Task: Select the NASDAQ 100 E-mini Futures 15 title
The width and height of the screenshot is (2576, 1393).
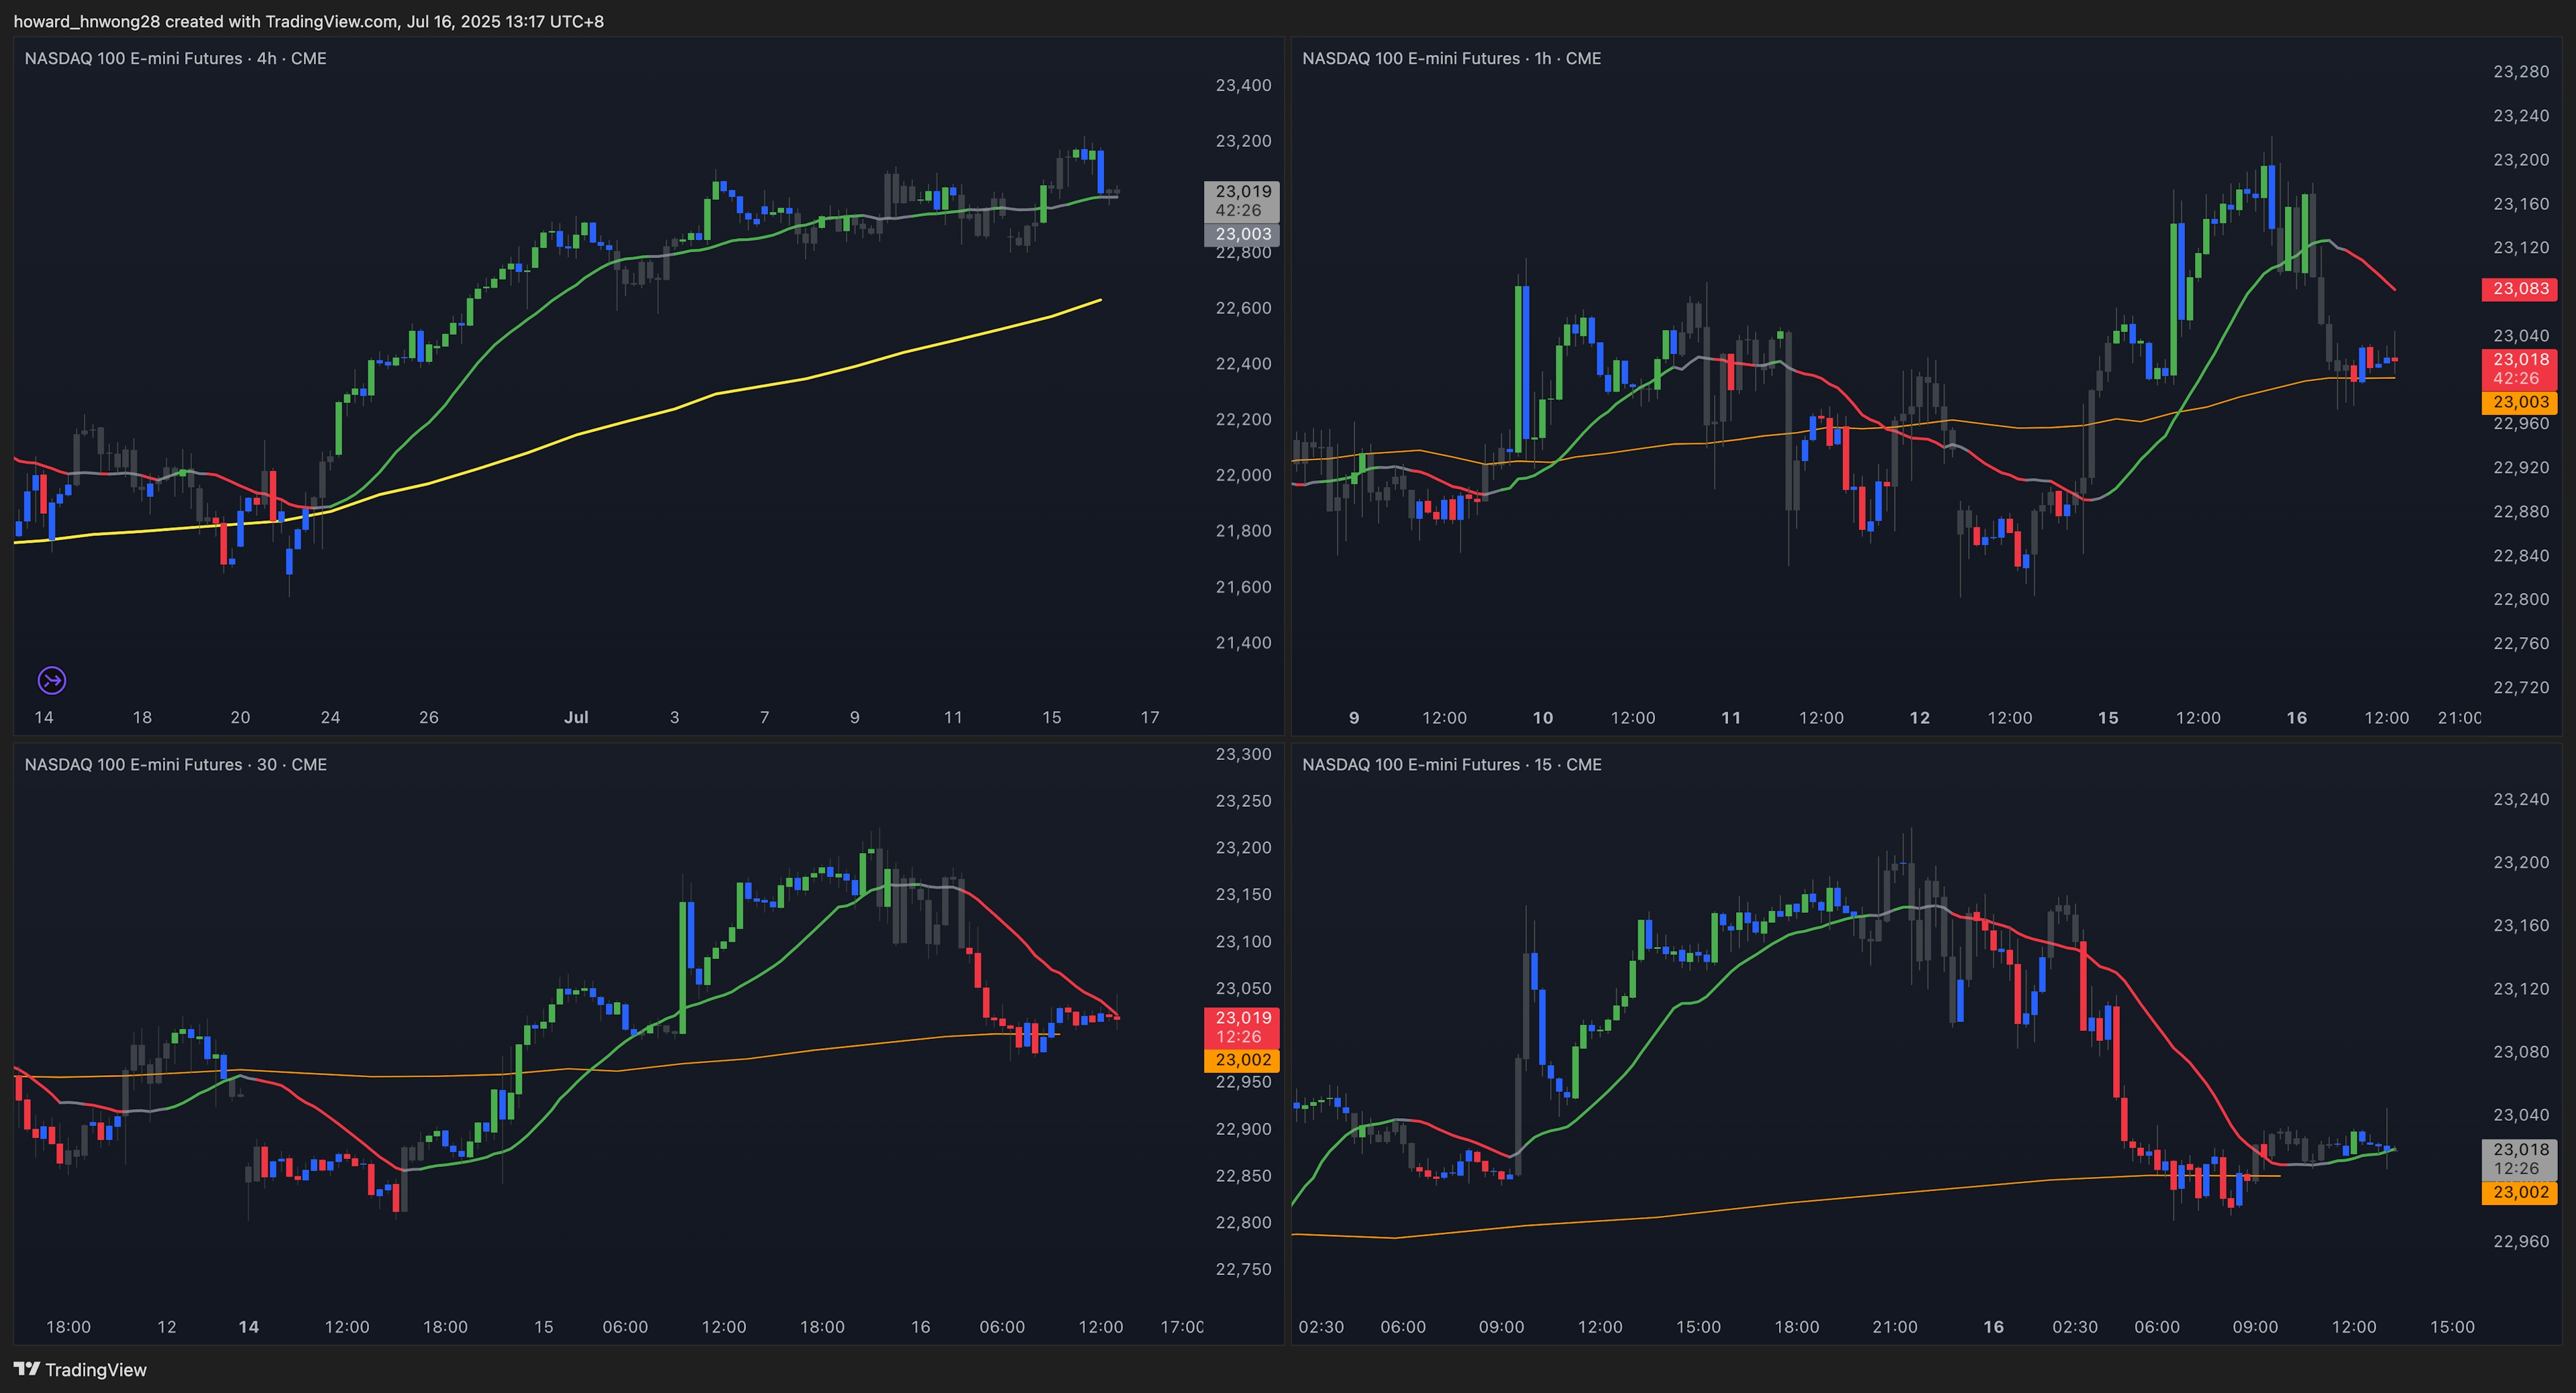Action: (x=1451, y=764)
